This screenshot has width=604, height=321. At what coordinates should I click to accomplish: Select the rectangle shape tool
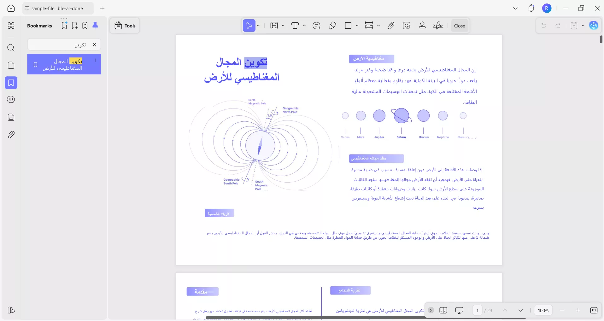tap(349, 26)
